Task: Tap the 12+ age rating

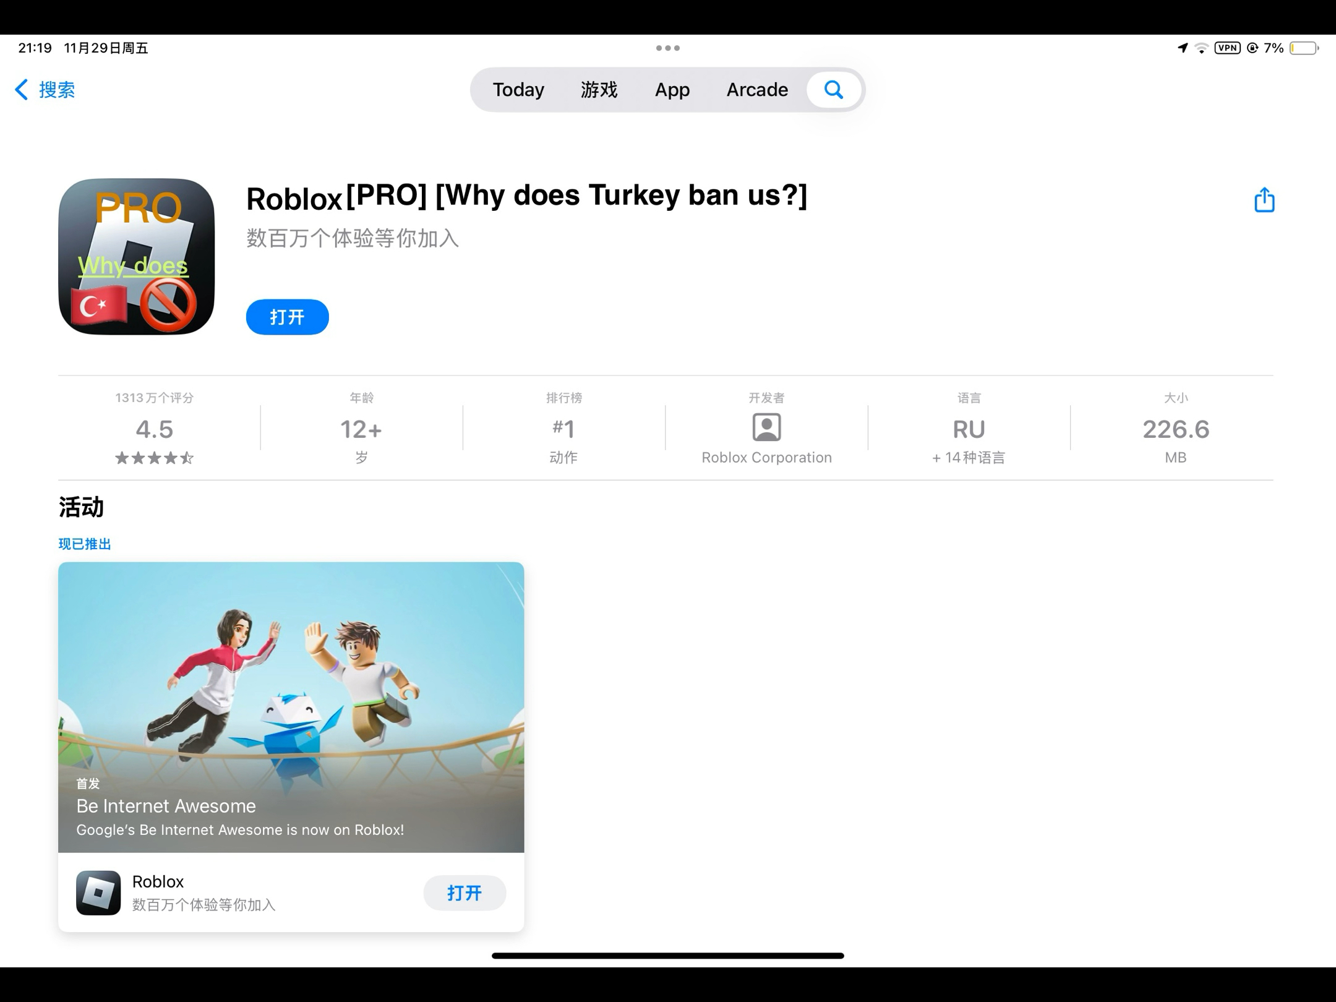Action: [361, 429]
